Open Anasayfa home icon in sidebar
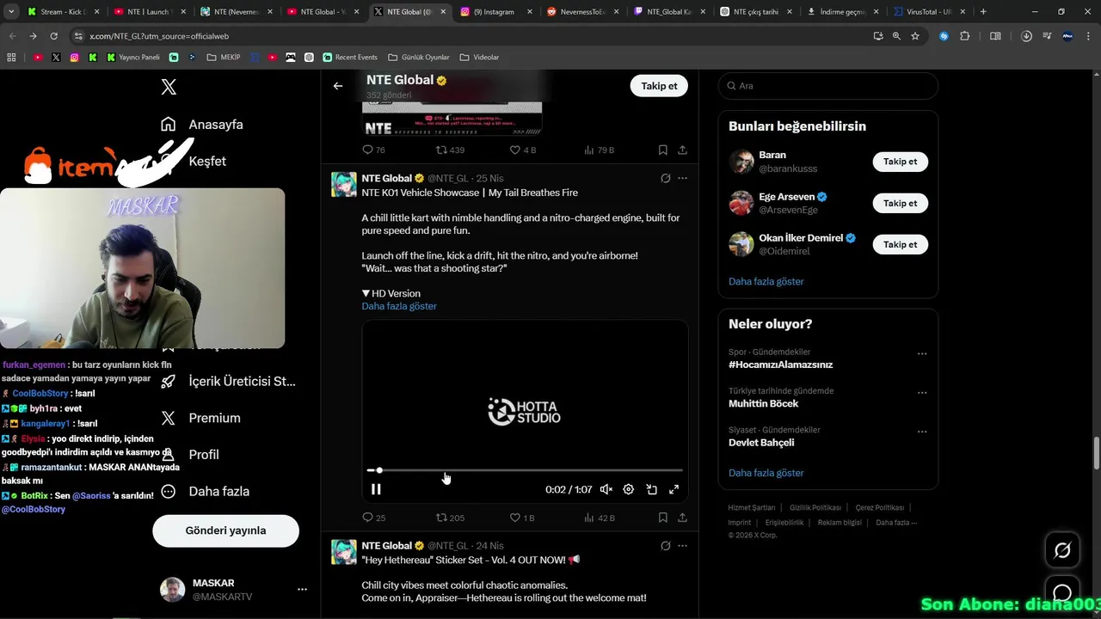The width and height of the screenshot is (1101, 619). pos(169,124)
